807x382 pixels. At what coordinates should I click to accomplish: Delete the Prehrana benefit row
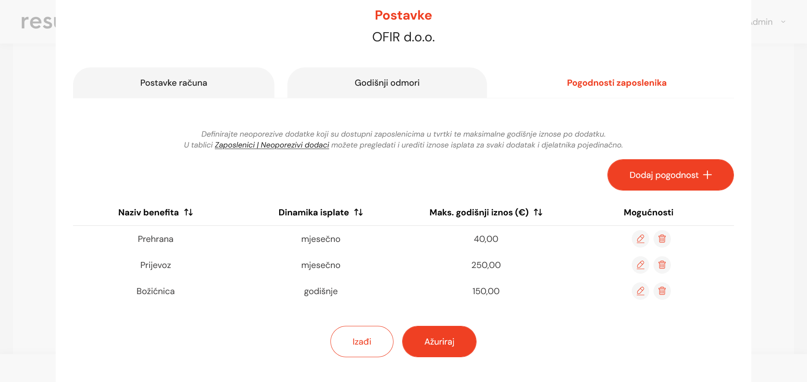662,239
